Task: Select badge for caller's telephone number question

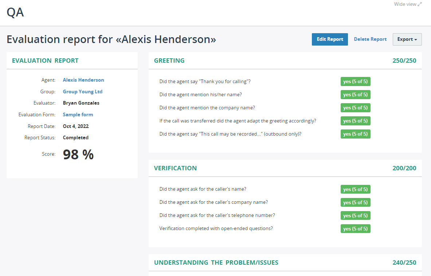Action: [x=355, y=215]
